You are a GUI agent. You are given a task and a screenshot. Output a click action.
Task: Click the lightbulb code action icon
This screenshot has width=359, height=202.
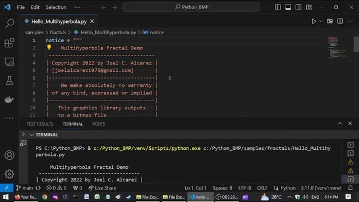[x=49, y=47]
